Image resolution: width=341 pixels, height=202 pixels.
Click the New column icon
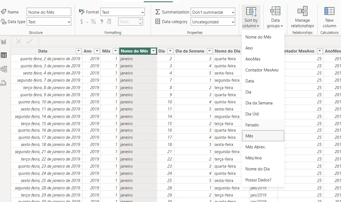[329, 17]
